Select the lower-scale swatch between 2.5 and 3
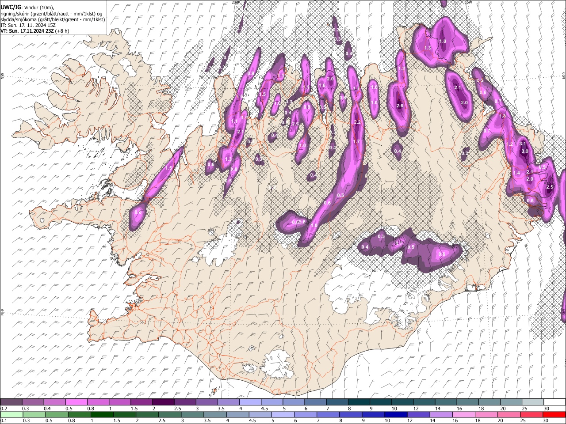 (x=169, y=414)
